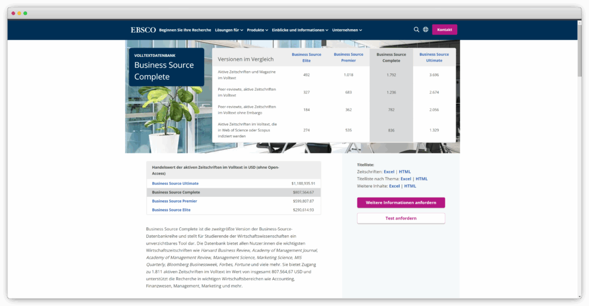Click the Test anfordern button
589x306 pixels.
pos(401,218)
